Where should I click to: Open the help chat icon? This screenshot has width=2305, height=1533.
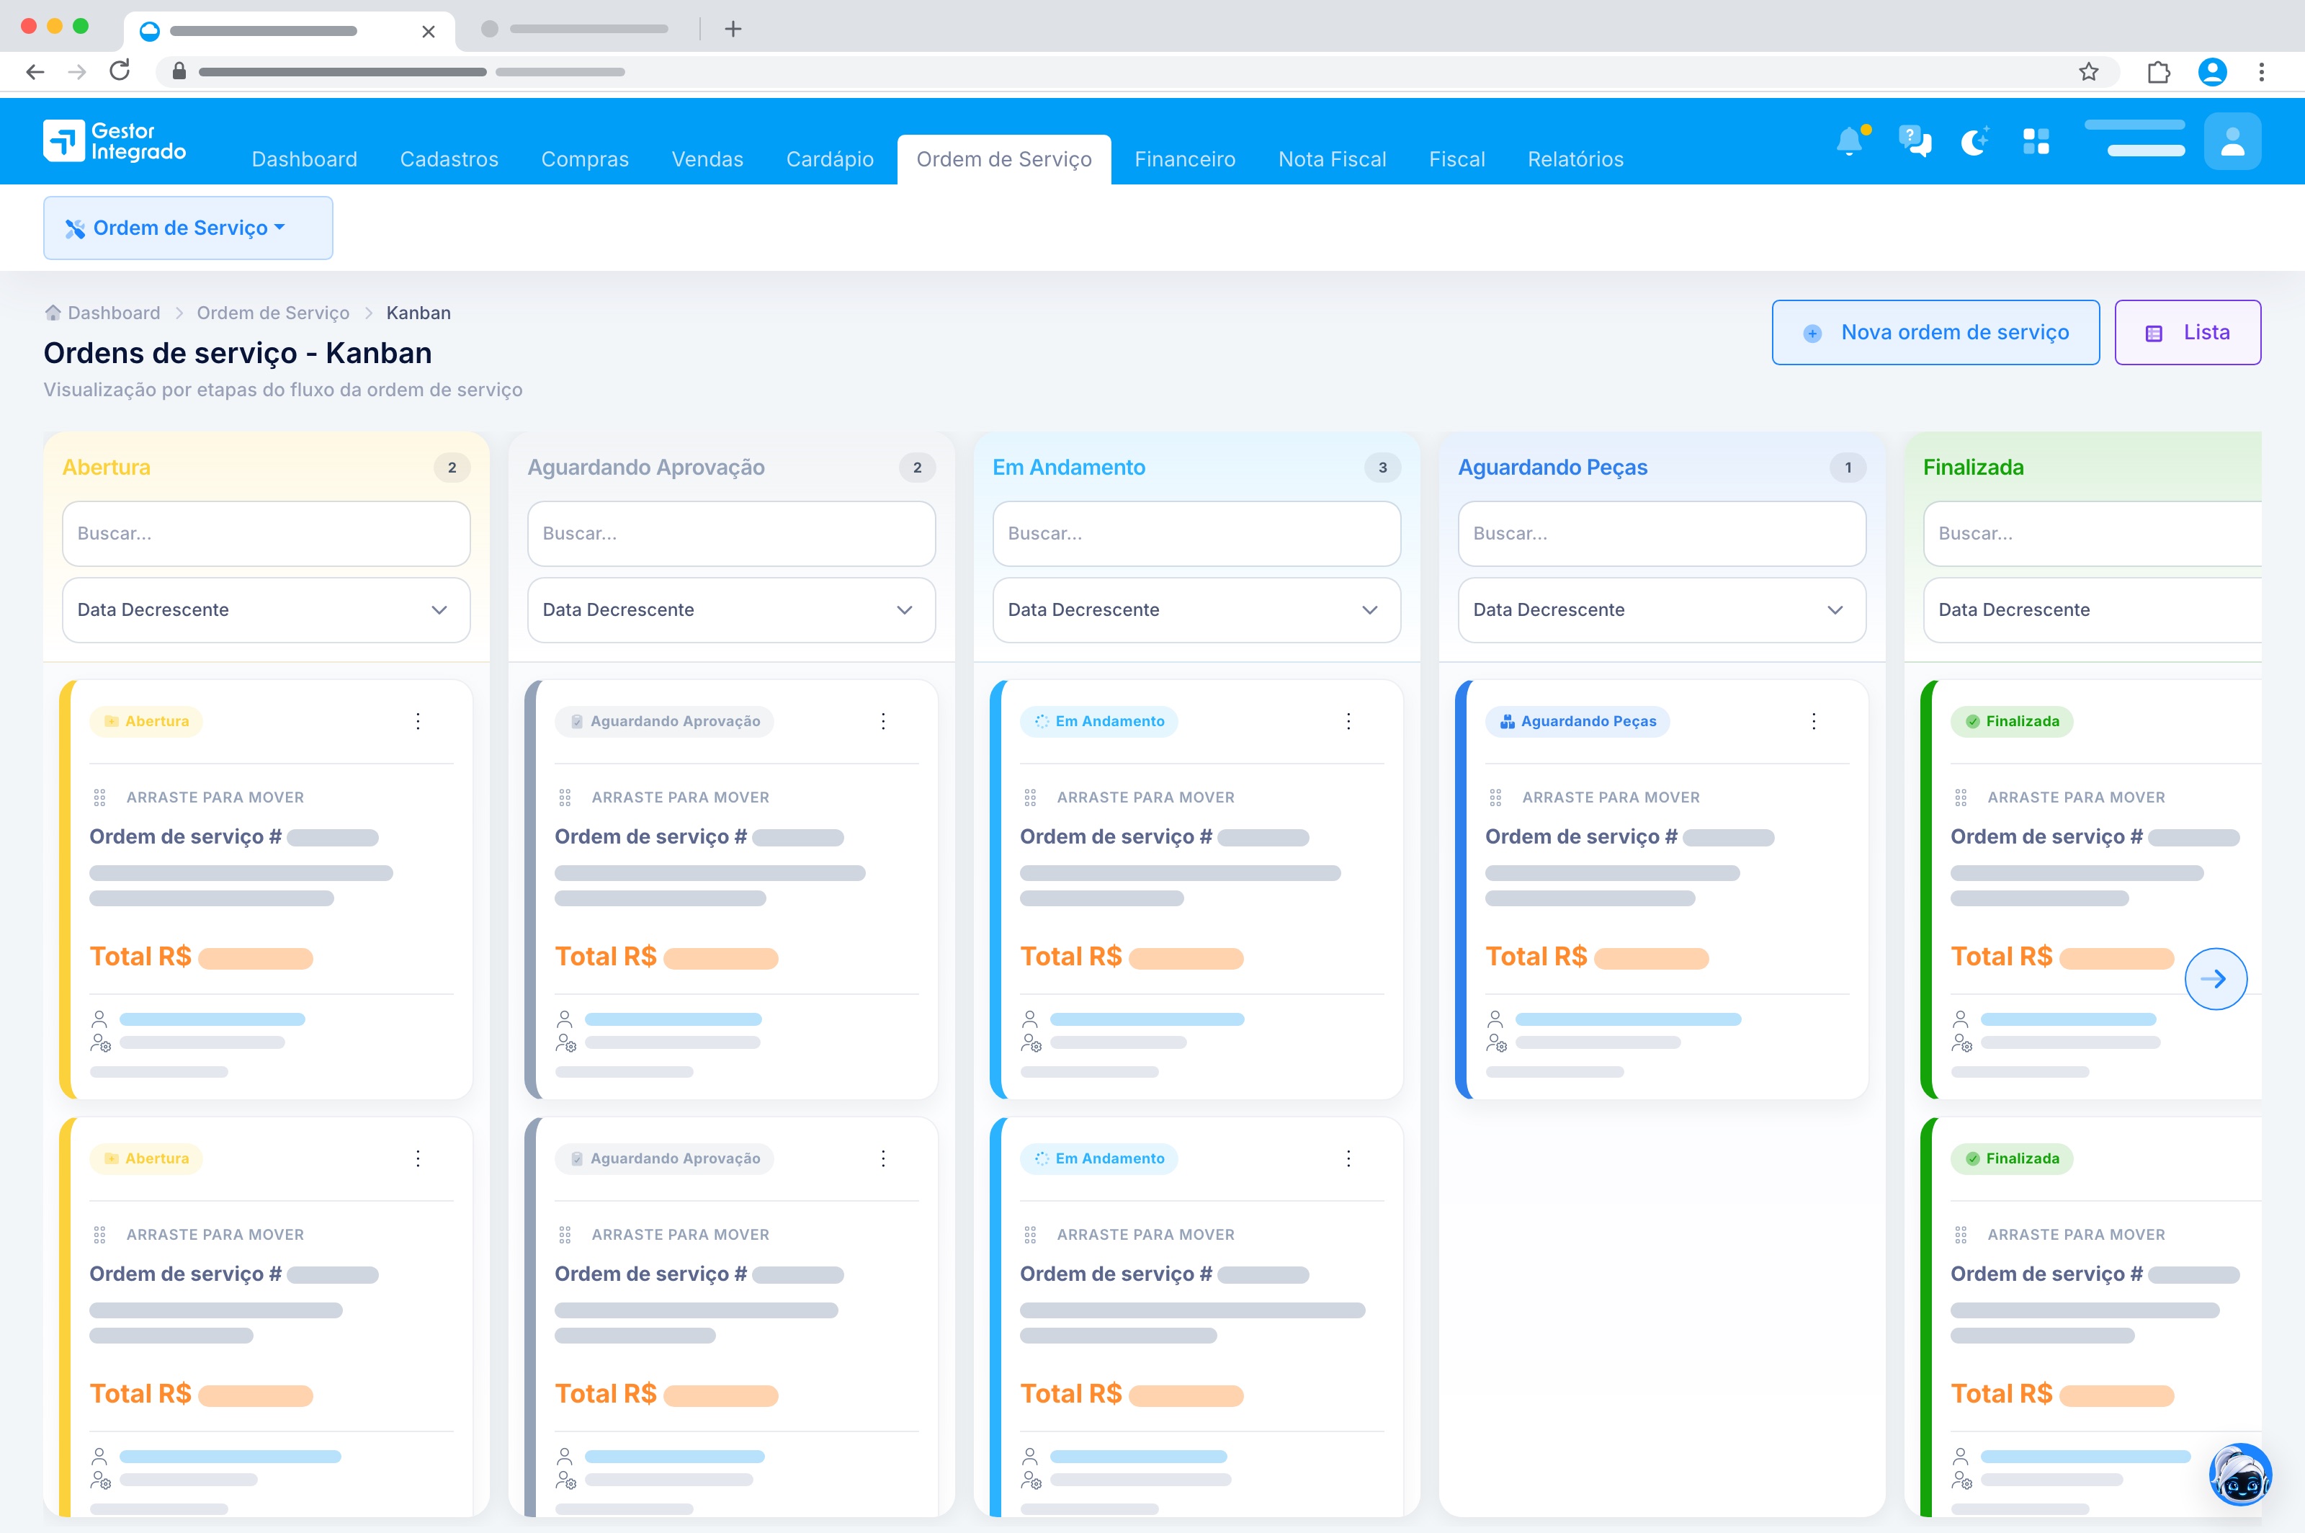[1914, 142]
